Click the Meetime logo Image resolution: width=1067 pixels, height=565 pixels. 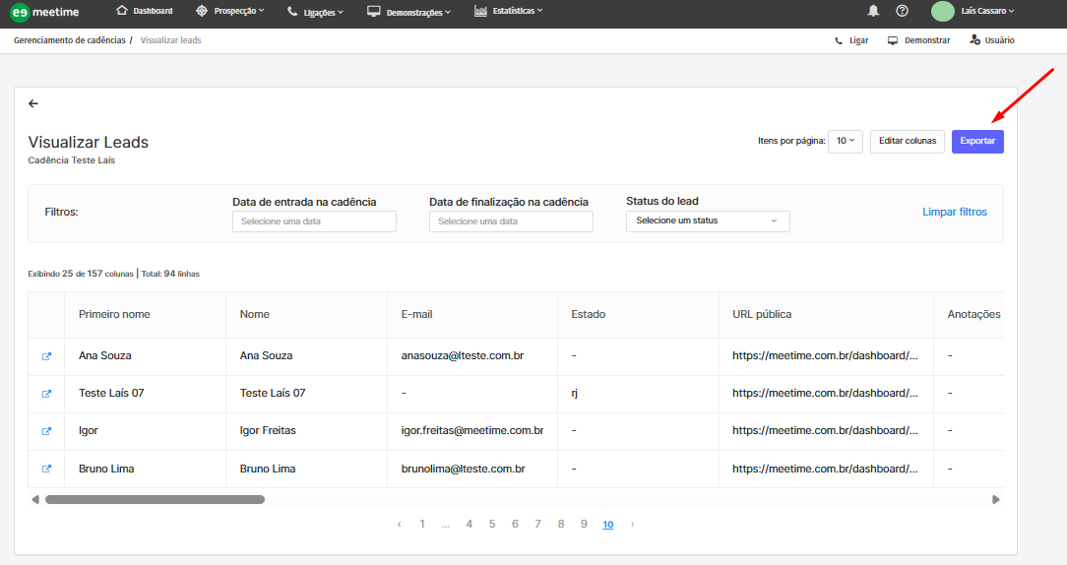tap(44, 12)
